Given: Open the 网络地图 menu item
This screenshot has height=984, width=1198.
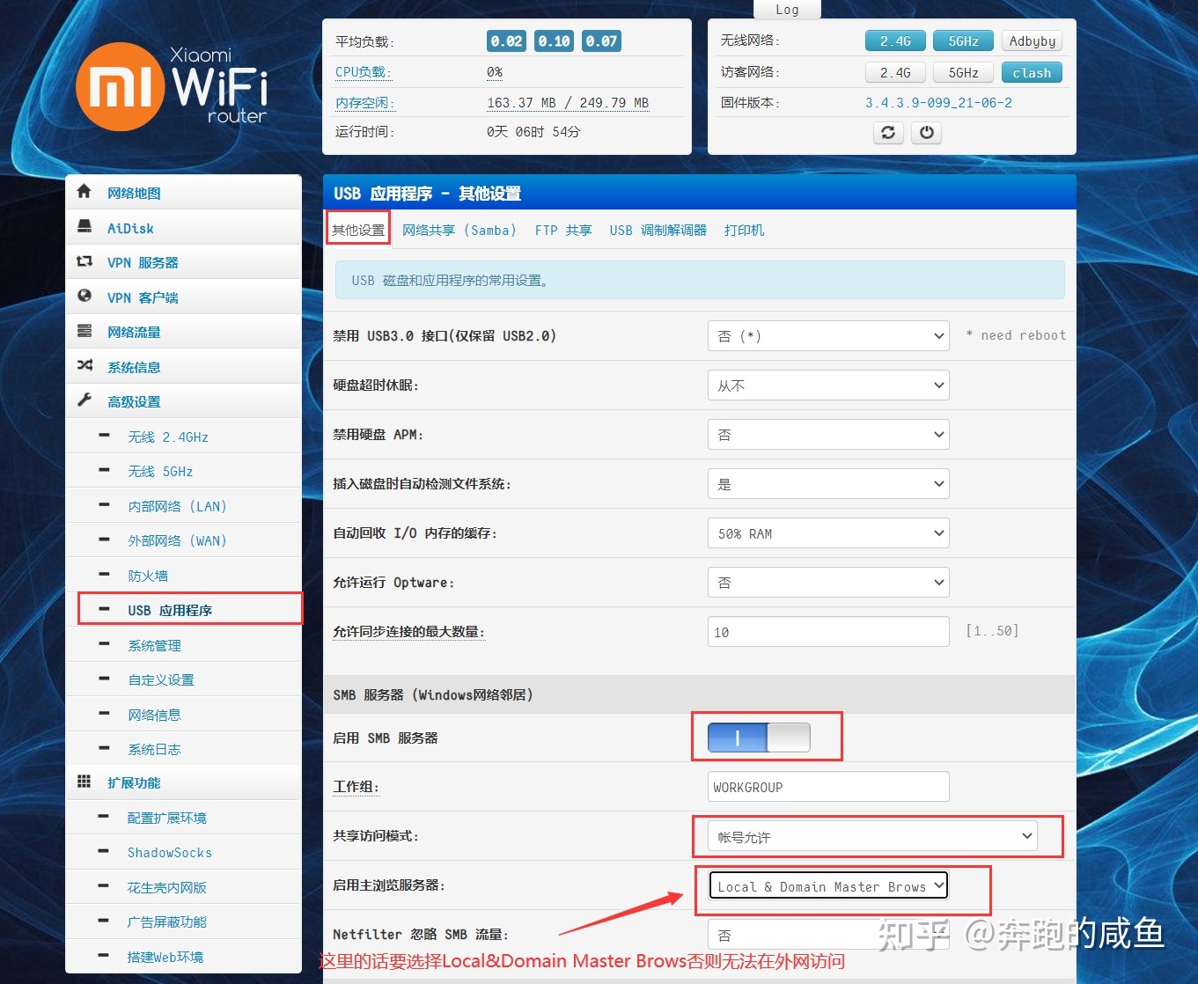Looking at the screenshot, I should (x=183, y=192).
